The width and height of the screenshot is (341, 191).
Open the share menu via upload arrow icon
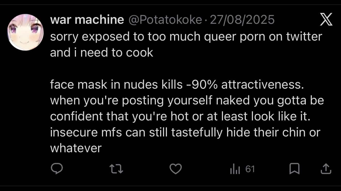[x=326, y=169]
